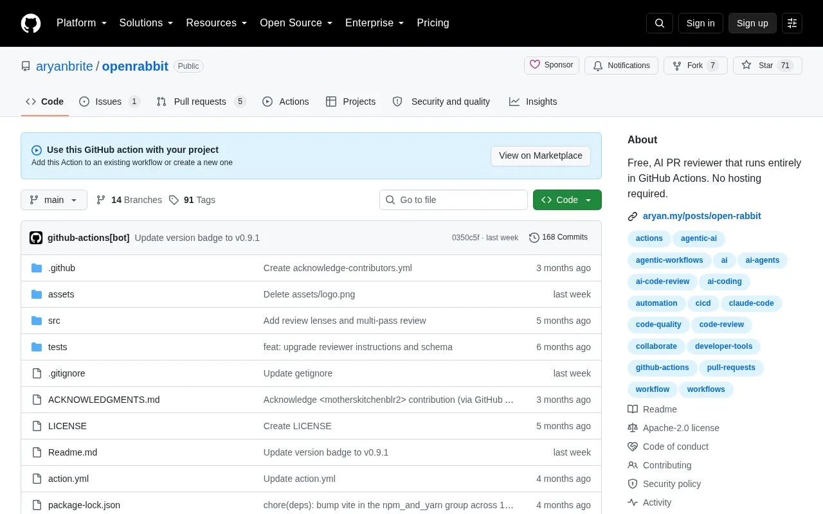Expand the Platform menu in header
This screenshot has height=514, width=823.
click(82, 23)
